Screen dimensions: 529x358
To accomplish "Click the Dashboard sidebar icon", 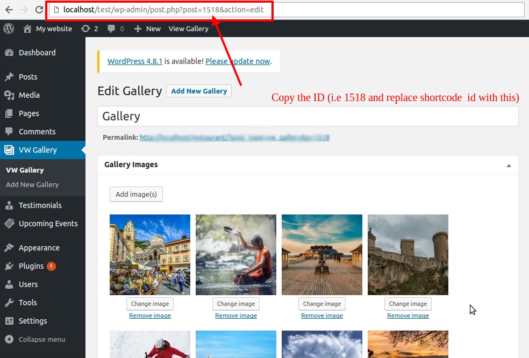I will pos(9,53).
